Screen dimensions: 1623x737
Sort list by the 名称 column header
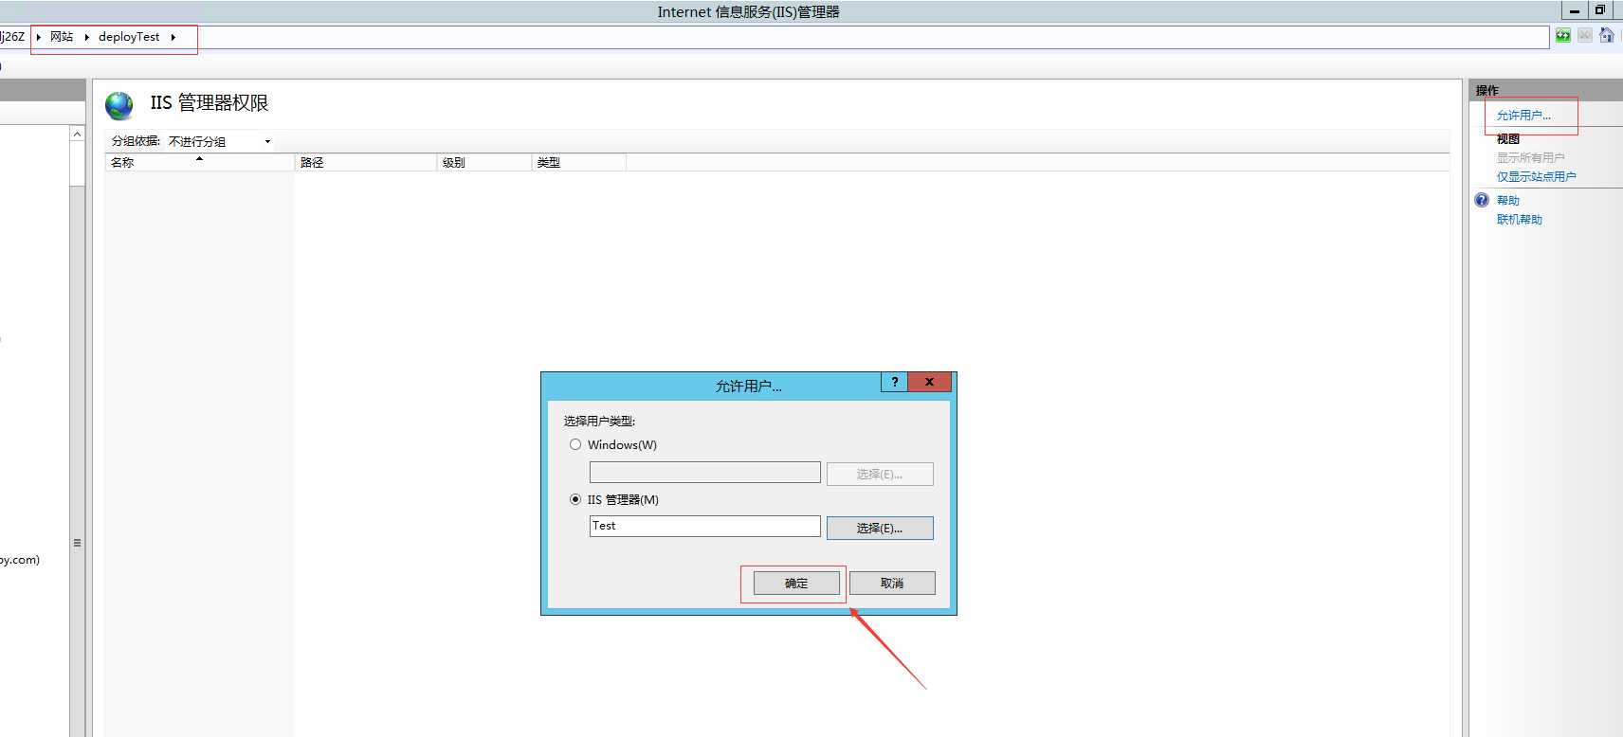199,163
